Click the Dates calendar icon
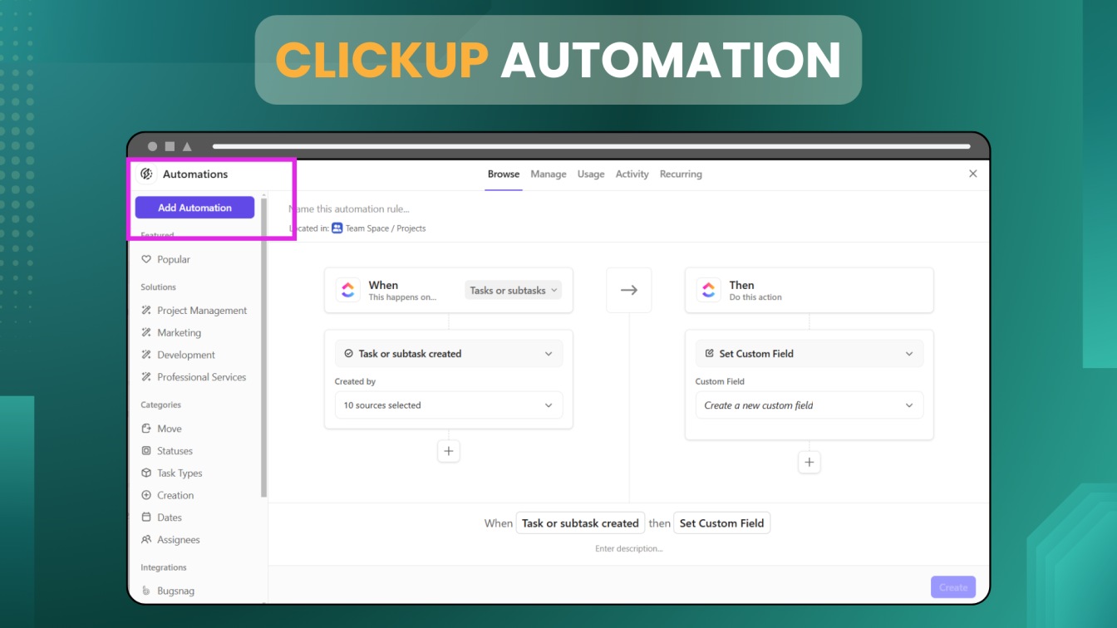 tap(146, 518)
